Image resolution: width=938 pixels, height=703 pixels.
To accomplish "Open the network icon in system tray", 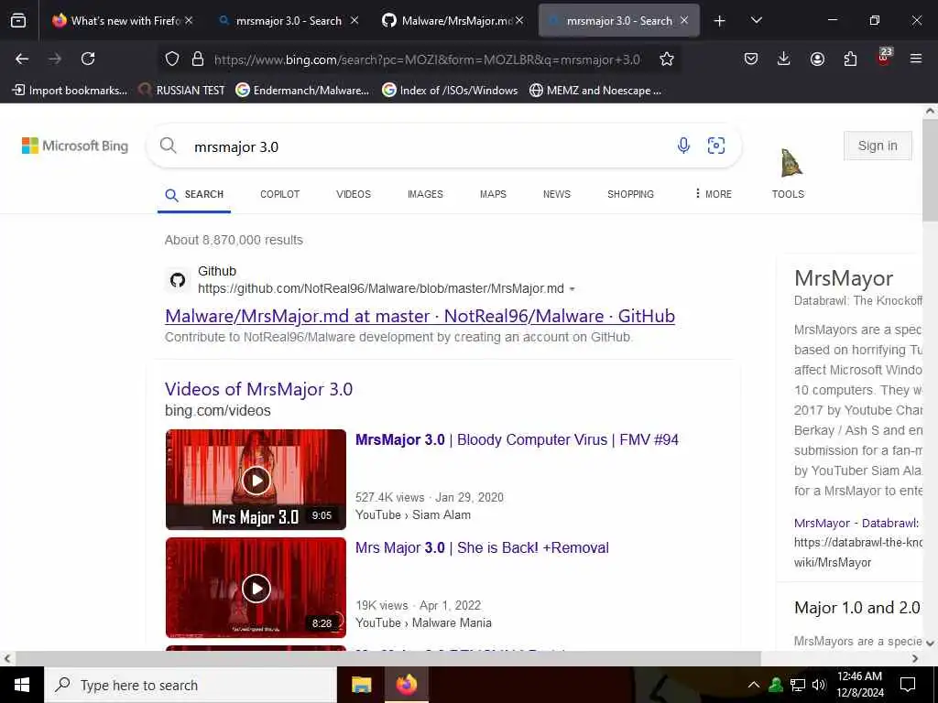I will click(x=798, y=685).
